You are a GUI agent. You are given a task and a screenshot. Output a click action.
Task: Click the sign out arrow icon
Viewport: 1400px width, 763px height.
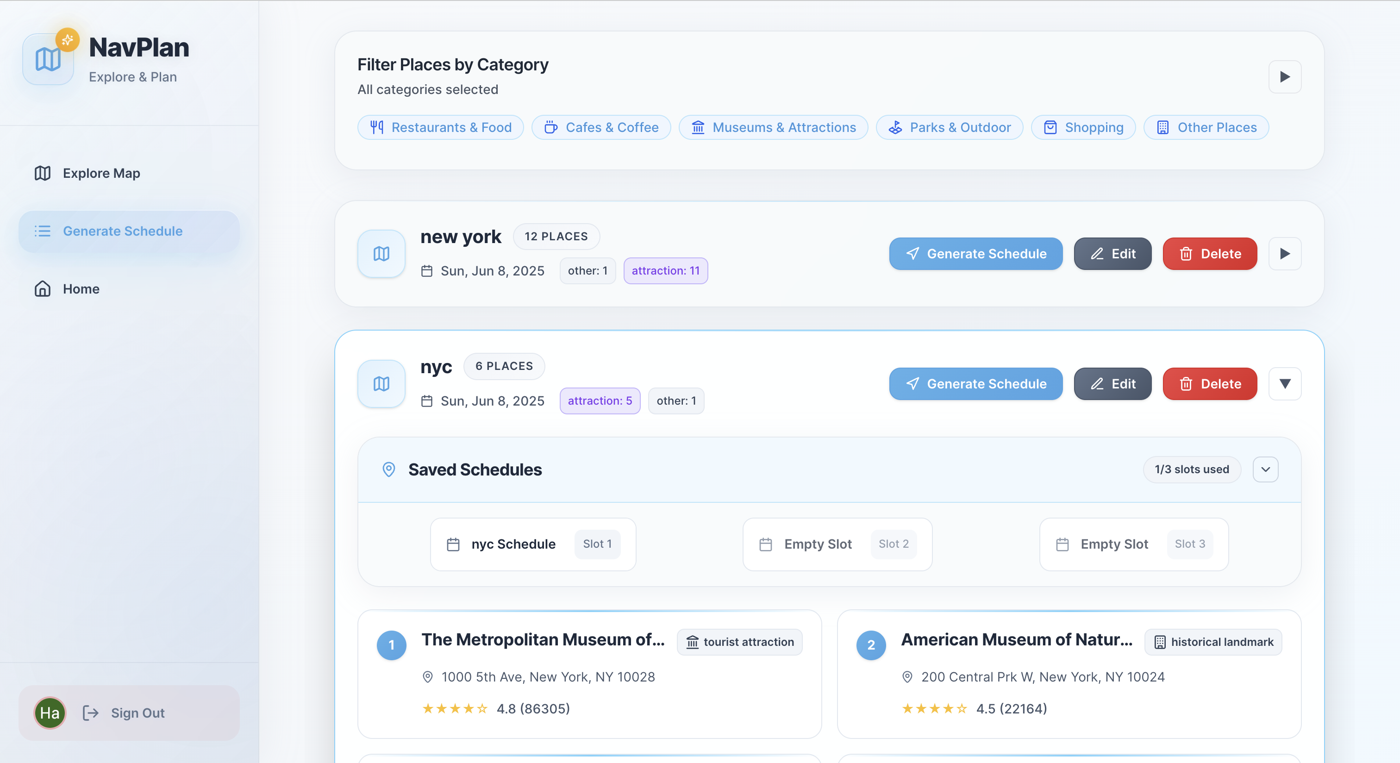90,713
